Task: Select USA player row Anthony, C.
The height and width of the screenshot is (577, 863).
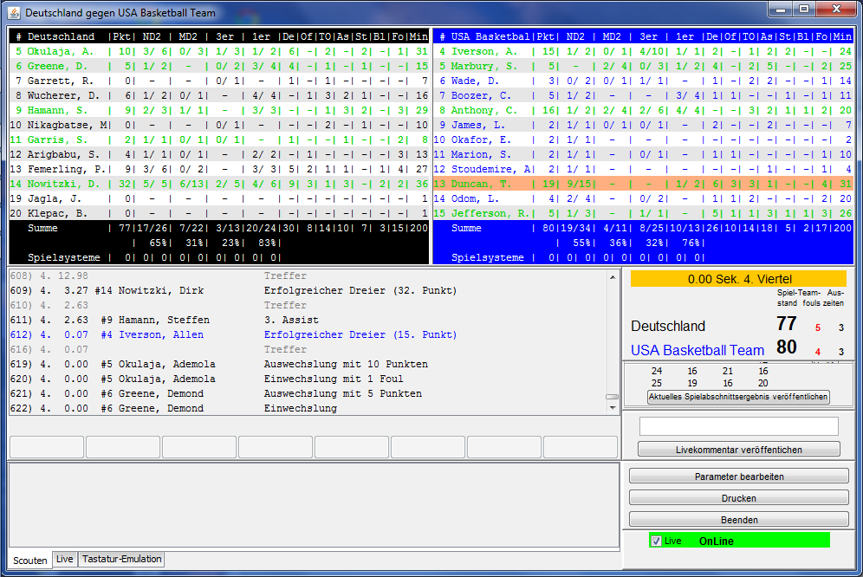Action: pyautogui.click(x=643, y=110)
